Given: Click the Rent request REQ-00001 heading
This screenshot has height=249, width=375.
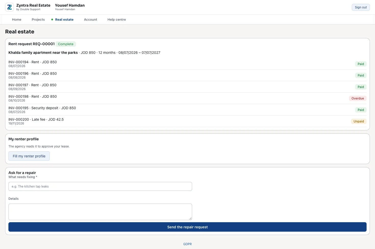Looking at the screenshot, I should coord(31,44).
